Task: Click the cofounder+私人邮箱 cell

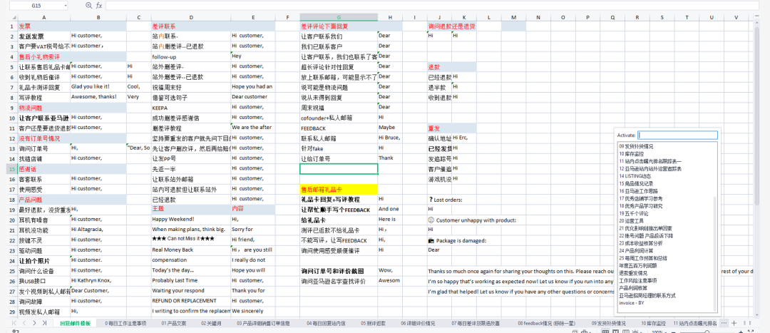Action: point(339,118)
